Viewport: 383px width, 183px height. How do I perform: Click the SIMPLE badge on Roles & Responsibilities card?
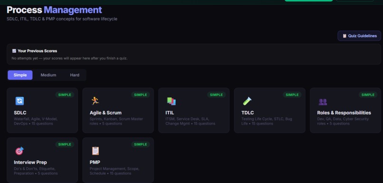368,95
